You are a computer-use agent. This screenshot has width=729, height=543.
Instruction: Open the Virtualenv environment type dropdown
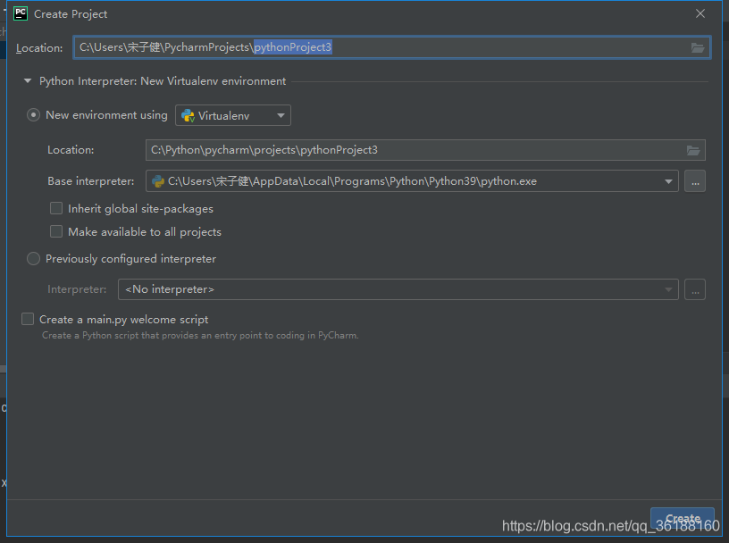pos(233,115)
